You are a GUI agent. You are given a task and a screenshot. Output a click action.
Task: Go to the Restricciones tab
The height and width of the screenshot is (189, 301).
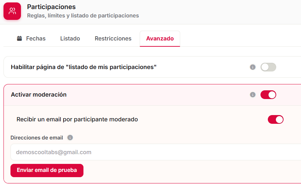113,38
